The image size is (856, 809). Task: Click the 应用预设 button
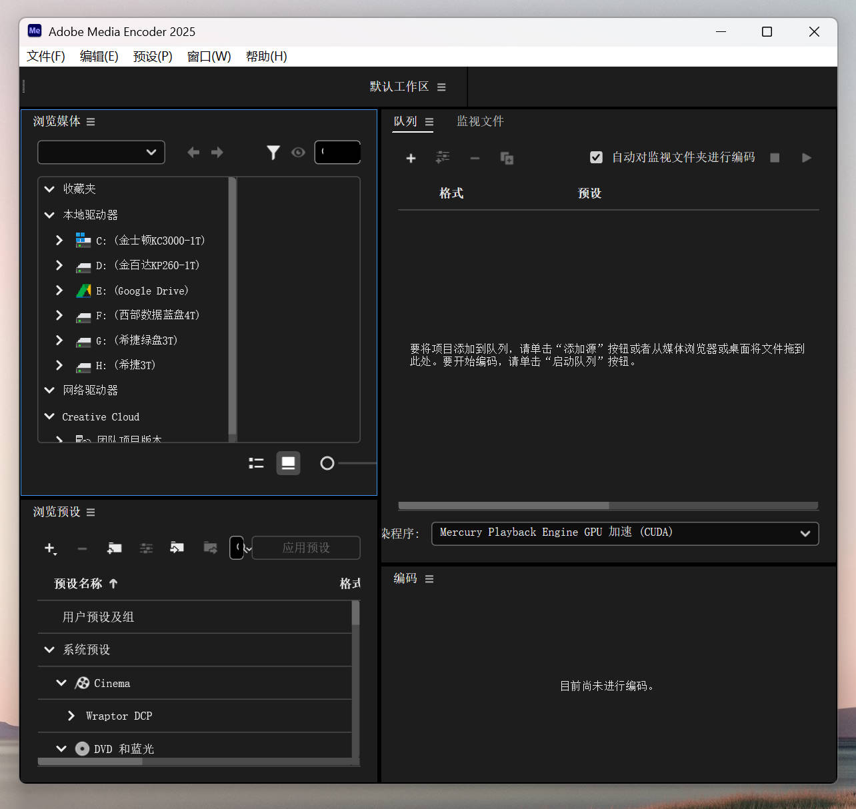click(306, 548)
